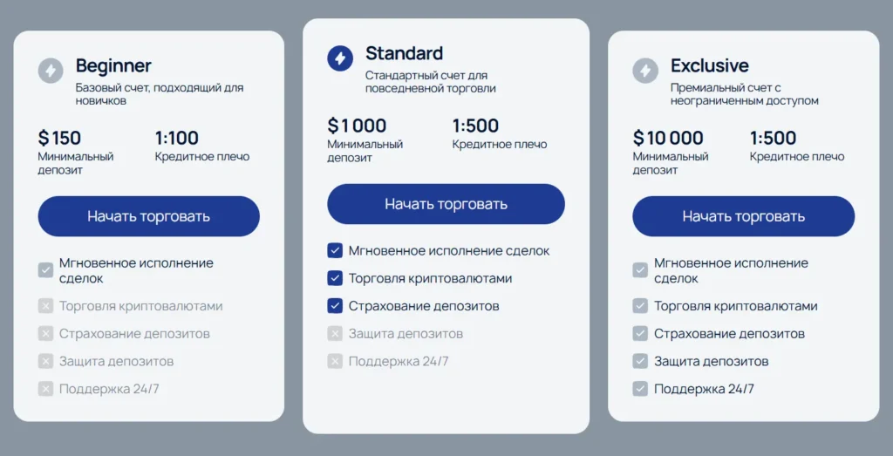Click the $150 minimum deposit amount

[59, 138]
